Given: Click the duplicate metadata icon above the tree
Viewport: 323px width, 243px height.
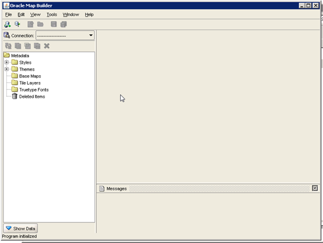Looking at the screenshot, I should (27, 46).
